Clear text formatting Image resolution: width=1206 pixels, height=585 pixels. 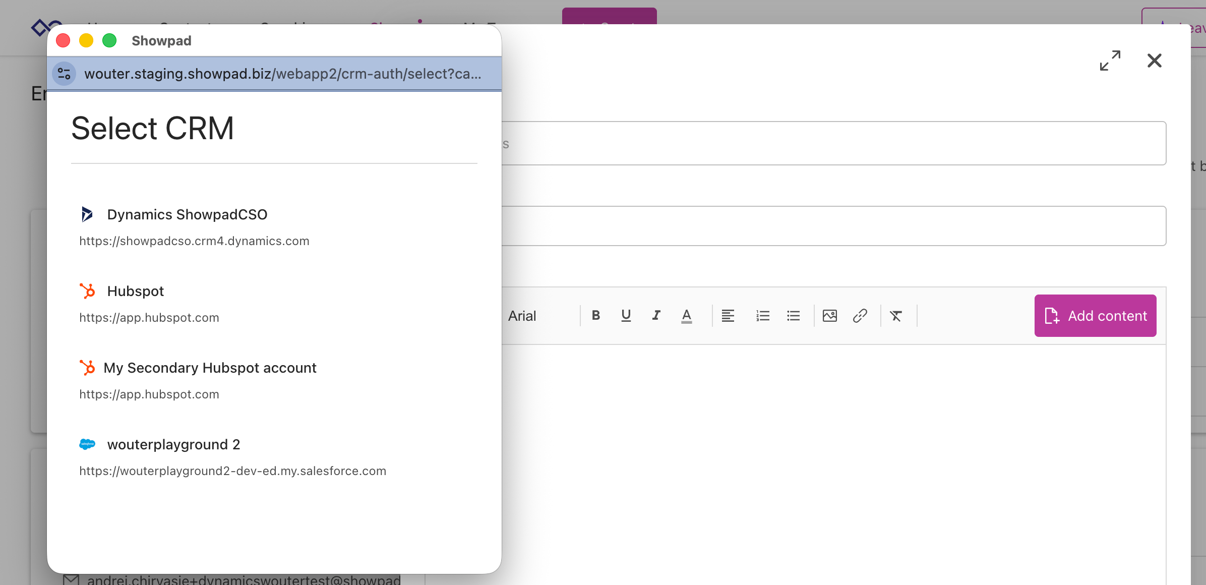[896, 316]
